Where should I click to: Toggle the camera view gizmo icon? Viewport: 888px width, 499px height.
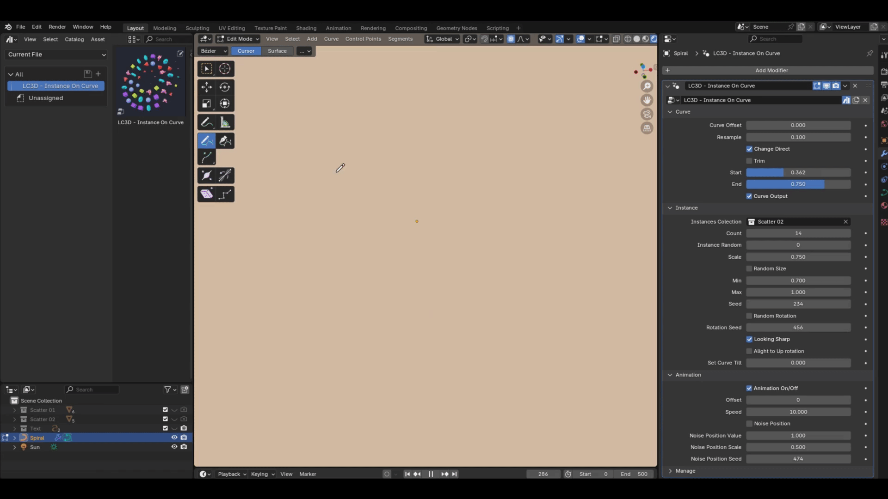647,114
